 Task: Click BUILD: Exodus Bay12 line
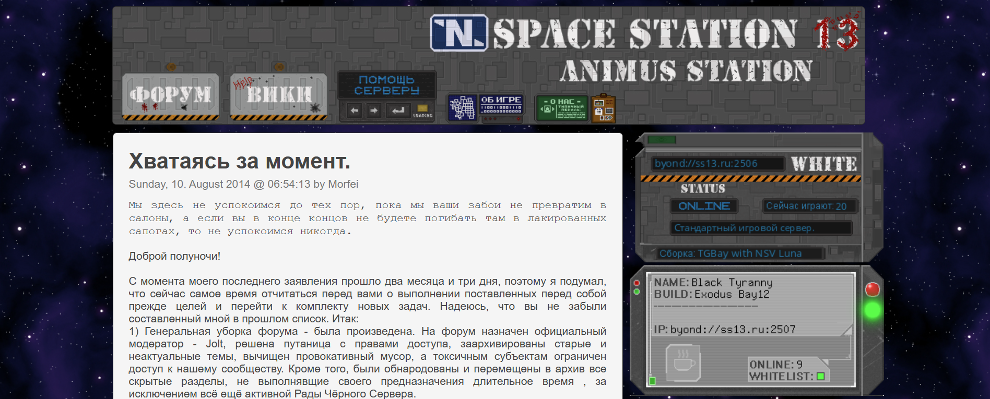(712, 294)
